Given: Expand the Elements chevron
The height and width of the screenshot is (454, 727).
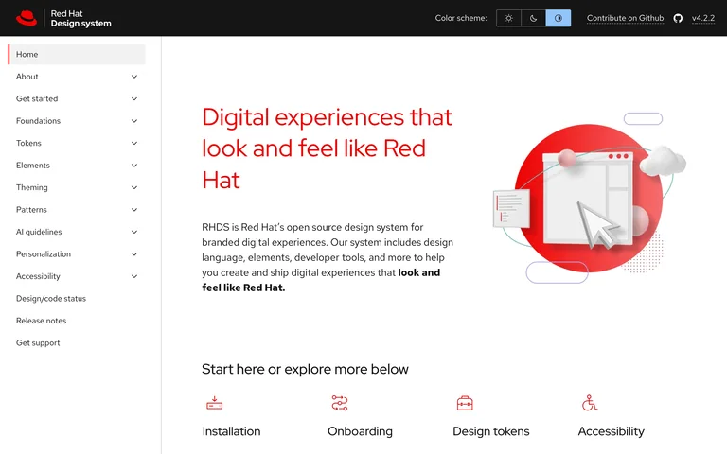Looking at the screenshot, I should tap(134, 166).
